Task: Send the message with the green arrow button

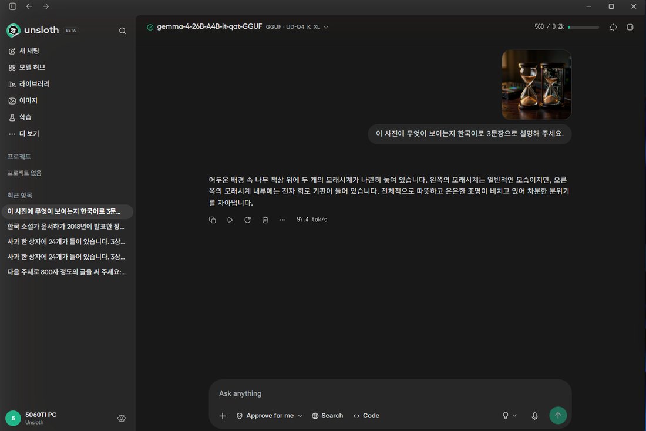Action: point(558,415)
